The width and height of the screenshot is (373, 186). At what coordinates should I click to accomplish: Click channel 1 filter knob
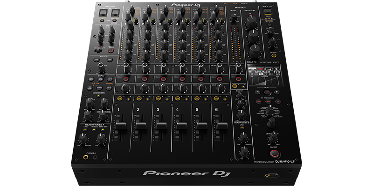[x=126, y=68]
